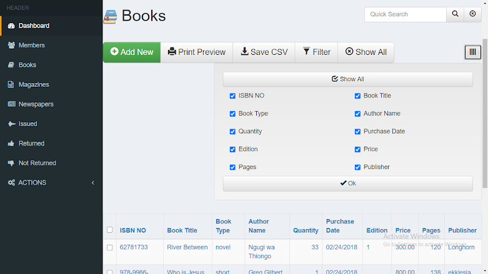The height and width of the screenshot is (274, 488).
Task: Uncheck the ISBN NO column checkbox
Action: 232,95
